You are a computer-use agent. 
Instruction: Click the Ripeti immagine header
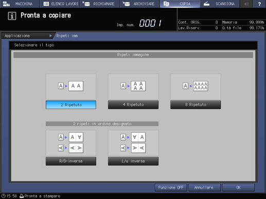click(133, 55)
